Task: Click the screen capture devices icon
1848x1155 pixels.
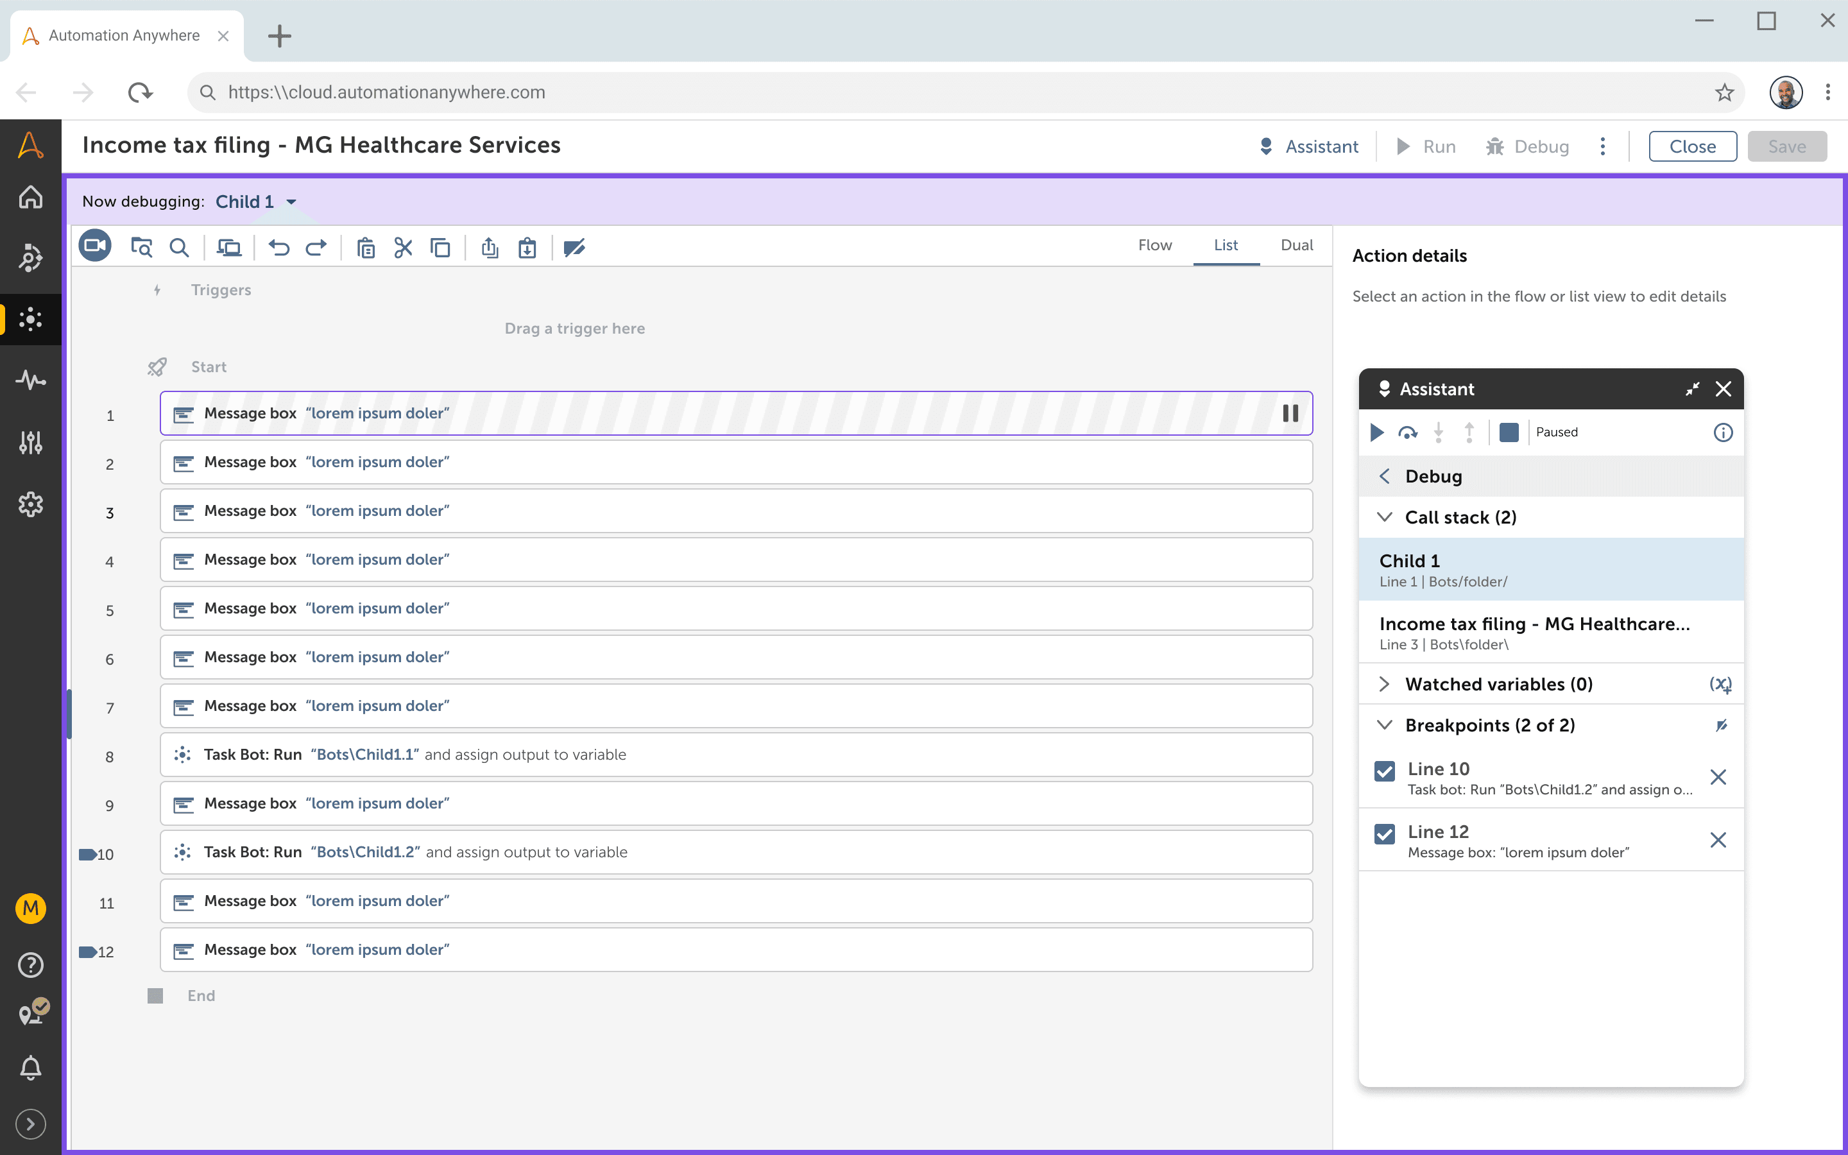Action: pyautogui.click(x=228, y=248)
